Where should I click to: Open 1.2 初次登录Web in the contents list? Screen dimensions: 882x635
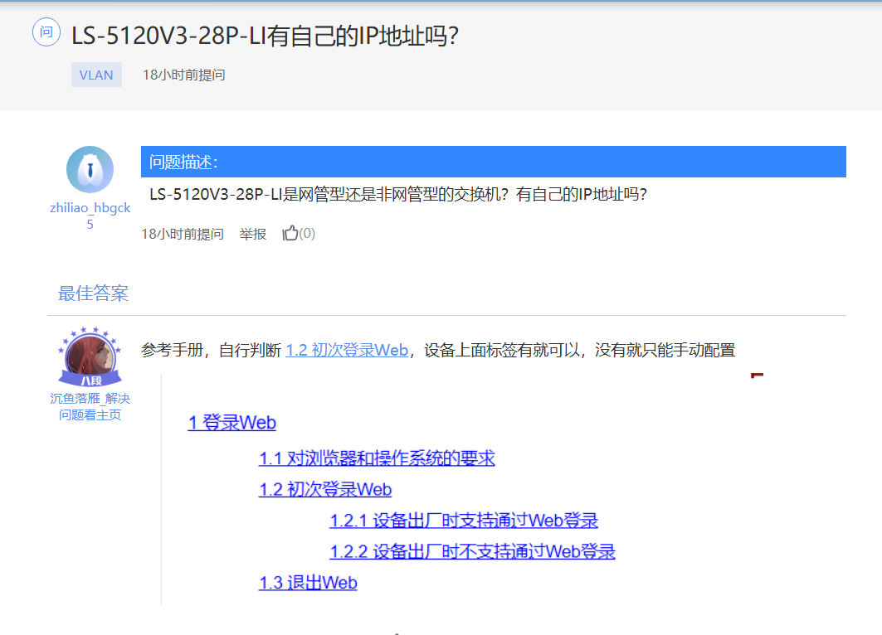(x=325, y=489)
